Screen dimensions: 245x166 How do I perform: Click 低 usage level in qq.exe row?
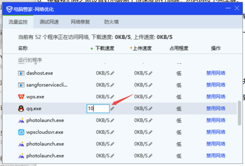click(179, 109)
